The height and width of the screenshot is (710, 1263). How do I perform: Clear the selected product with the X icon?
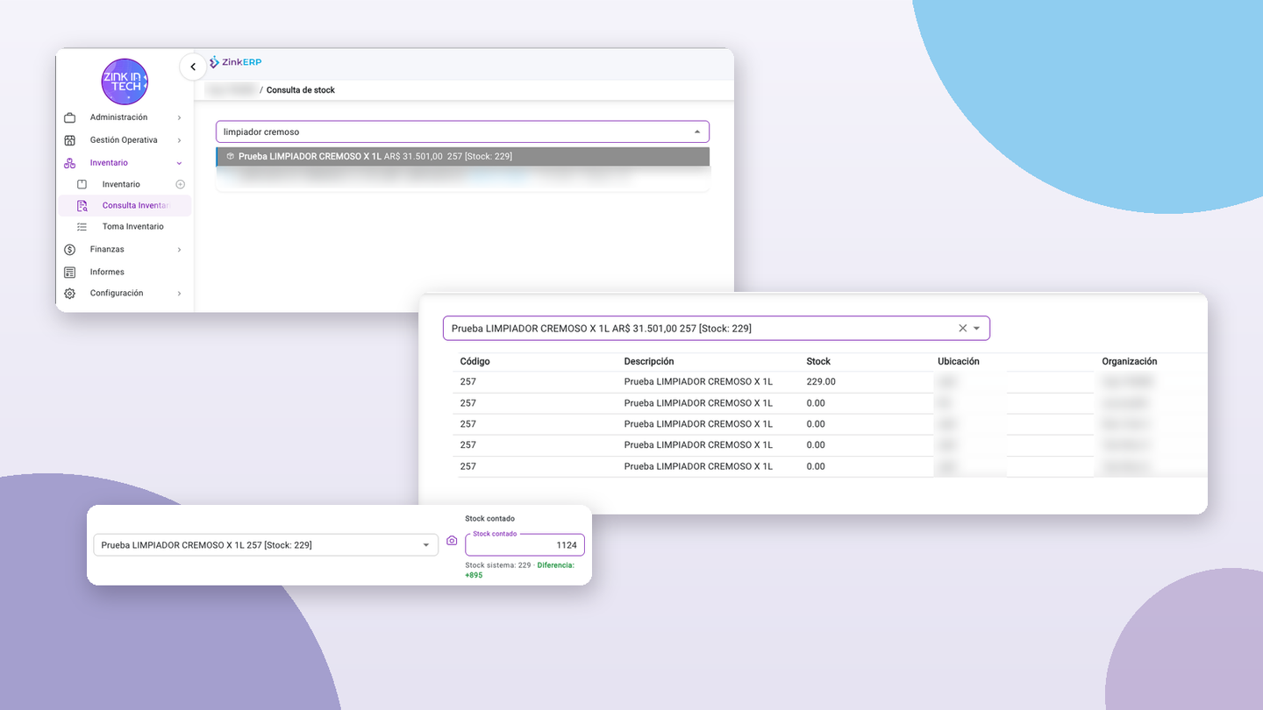tap(962, 328)
